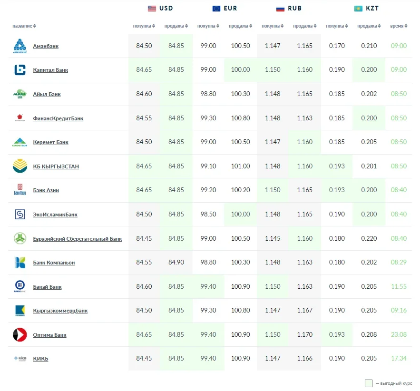Select the RUB currency header

(289, 8)
